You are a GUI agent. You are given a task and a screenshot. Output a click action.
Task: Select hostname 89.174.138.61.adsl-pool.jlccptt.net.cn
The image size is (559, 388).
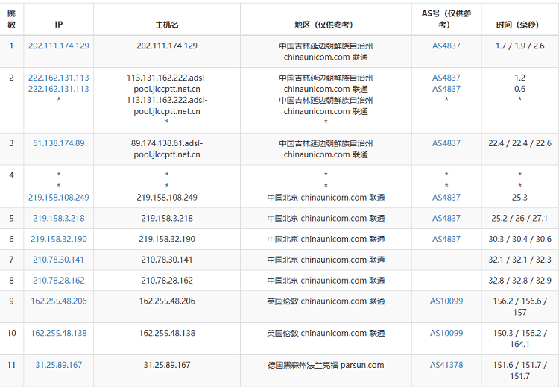[x=166, y=148]
